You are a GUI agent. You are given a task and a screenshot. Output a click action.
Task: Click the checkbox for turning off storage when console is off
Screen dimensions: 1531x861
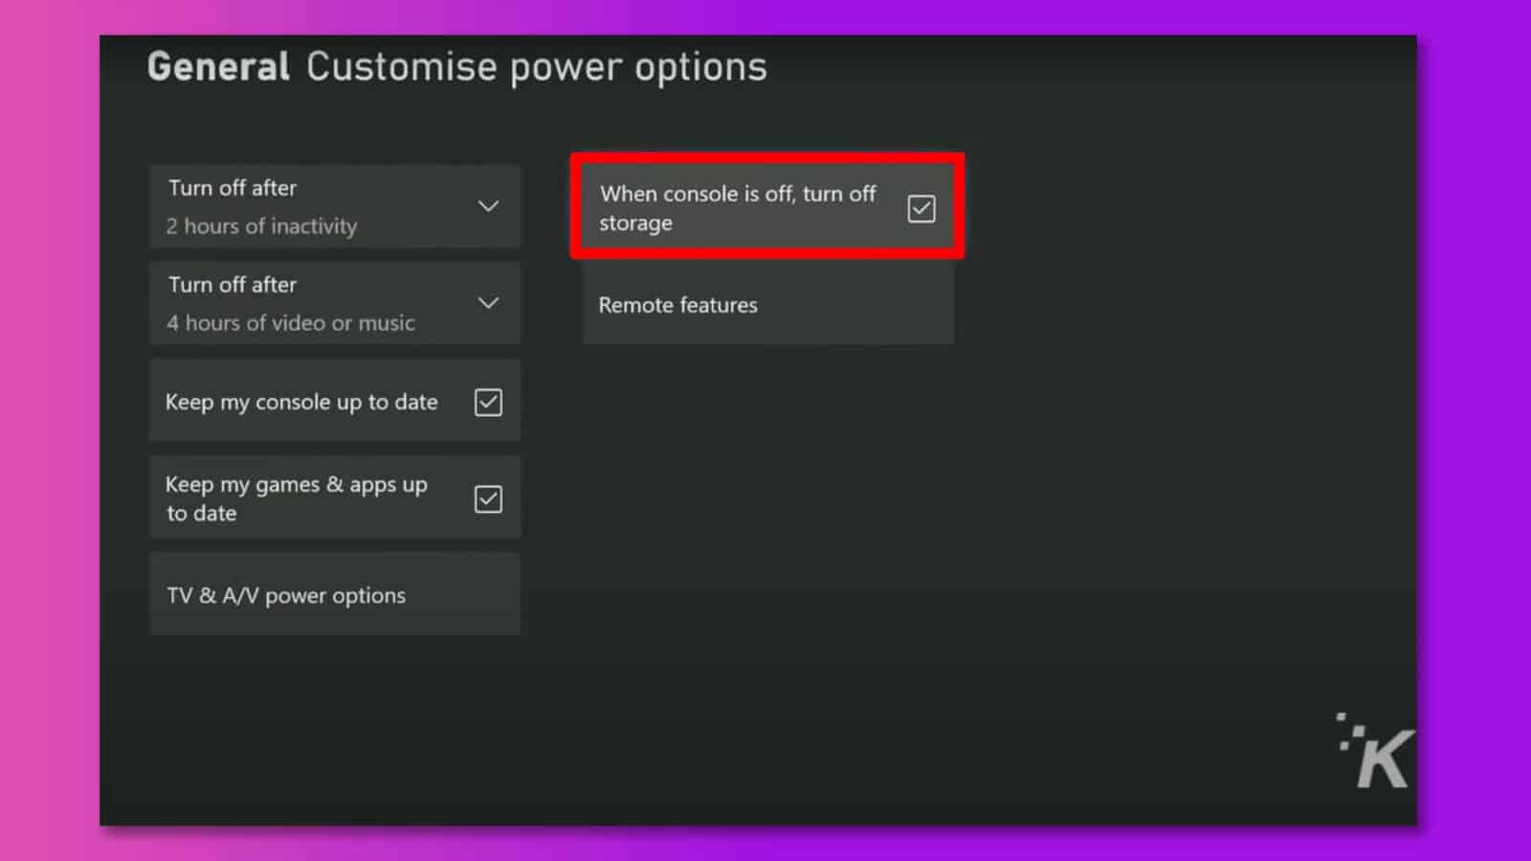tap(920, 208)
